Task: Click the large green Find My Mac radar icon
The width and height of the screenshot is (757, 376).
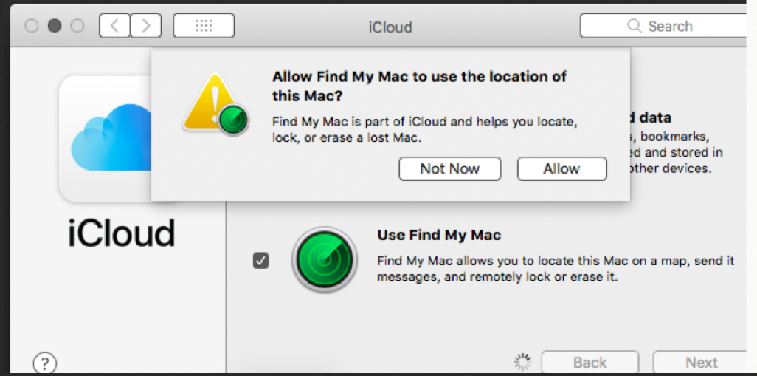Action: click(x=324, y=259)
